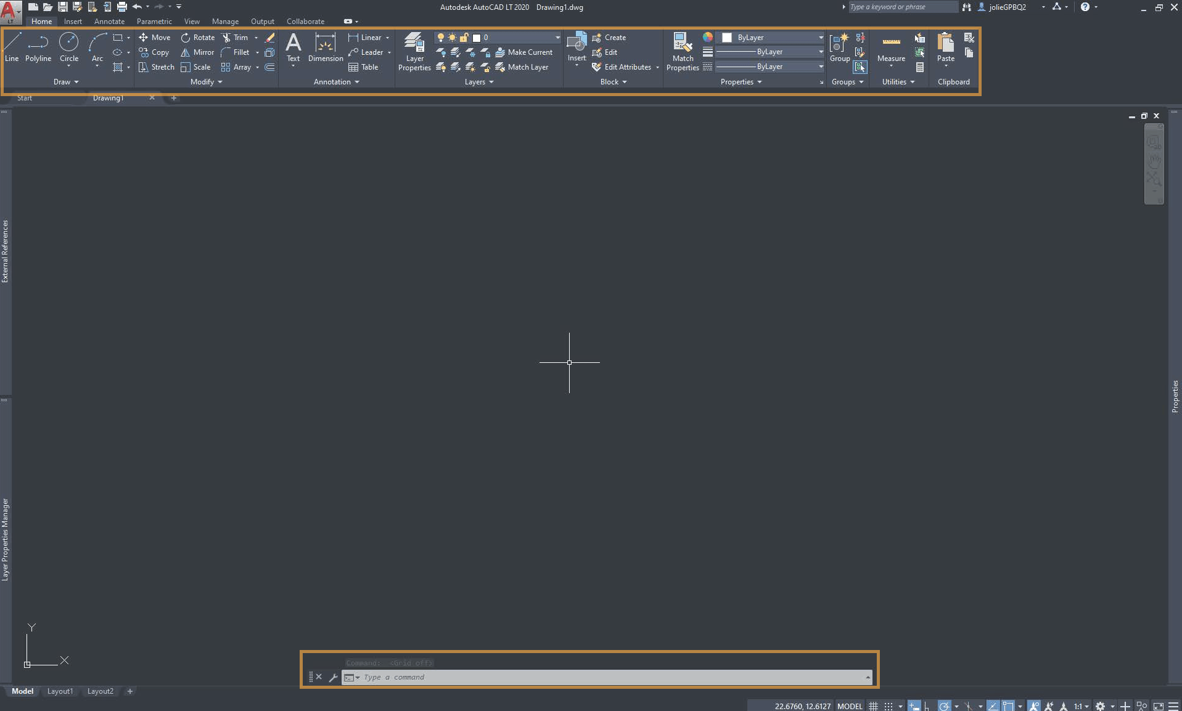Toggle the grid display in status bar

(873, 706)
